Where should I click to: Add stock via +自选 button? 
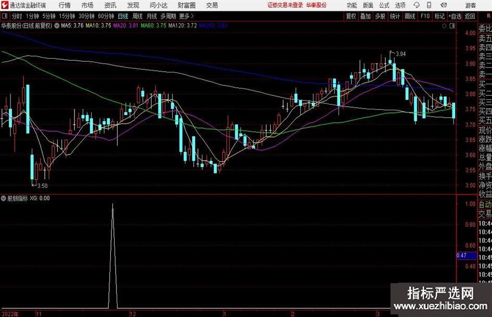click(455, 16)
